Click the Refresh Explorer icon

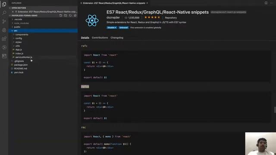pyautogui.click(x=70, y=15)
